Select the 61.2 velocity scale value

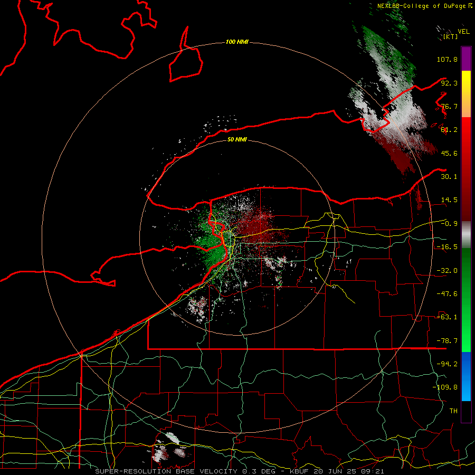point(449,130)
